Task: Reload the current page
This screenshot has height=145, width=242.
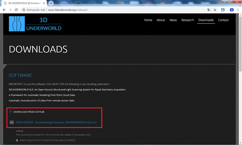Action: click(x=16, y=10)
